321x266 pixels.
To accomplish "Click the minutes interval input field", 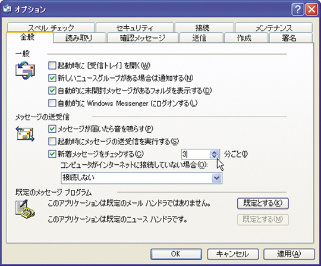I will click(196, 154).
